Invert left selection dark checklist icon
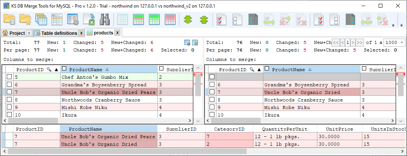The width and height of the screenshot is (407, 156). click(253, 20)
